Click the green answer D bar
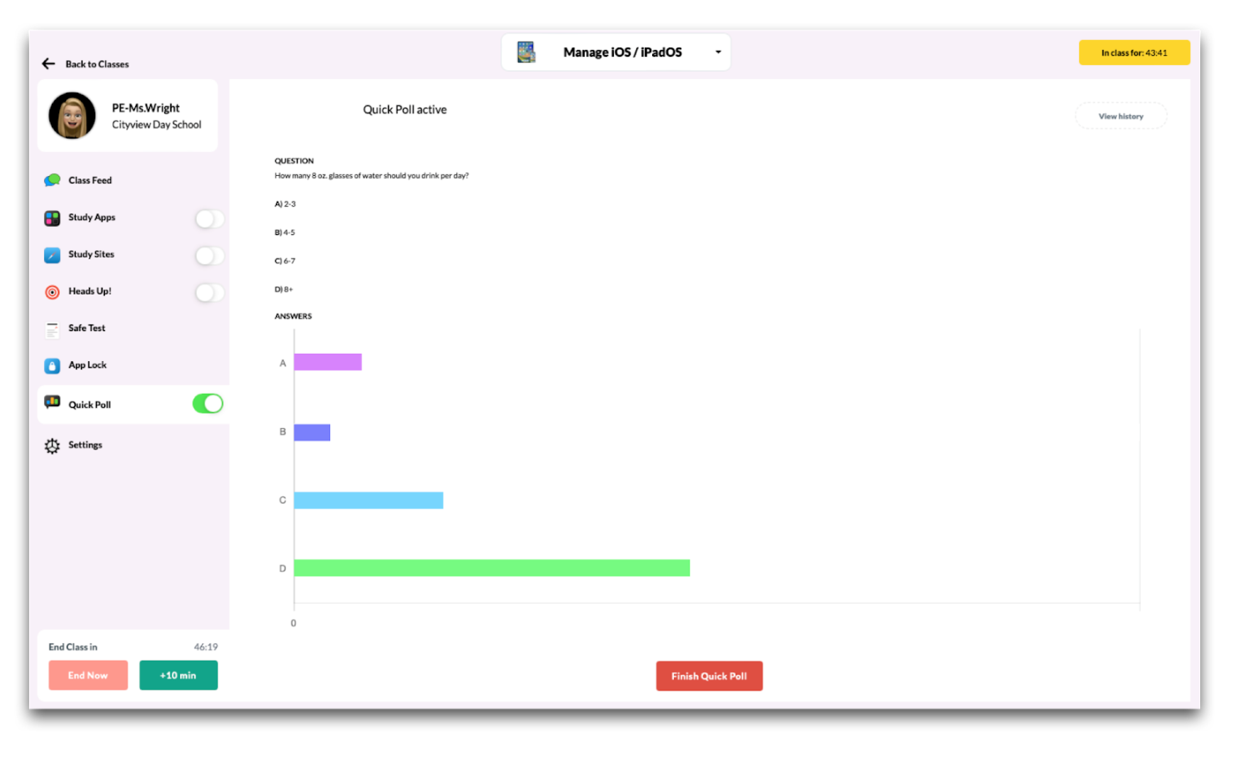 pos(491,568)
